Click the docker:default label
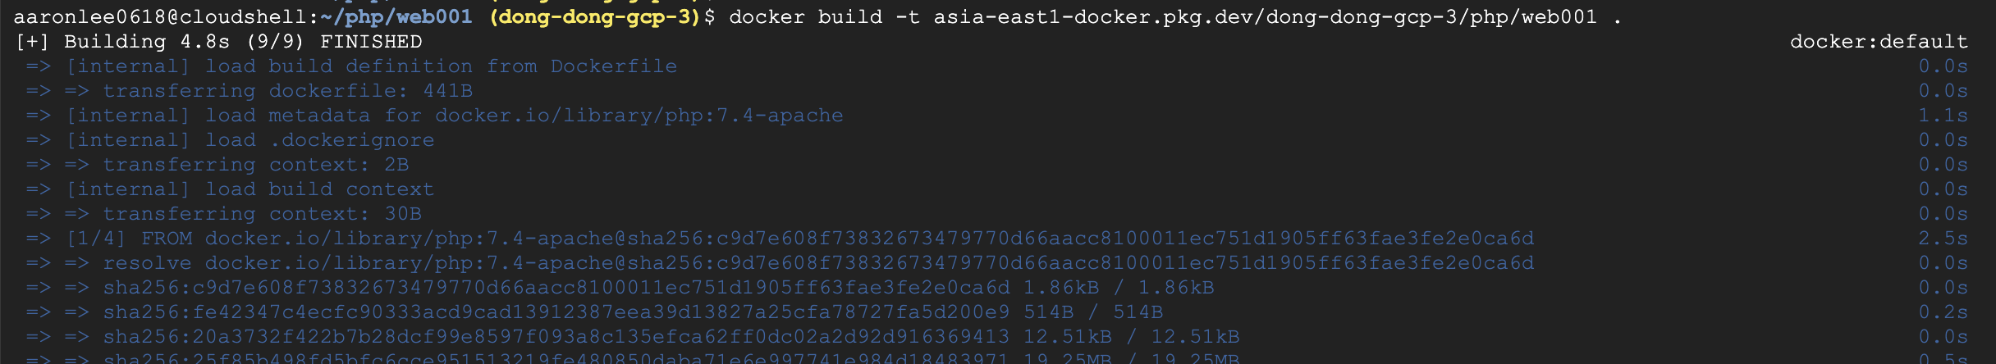The width and height of the screenshot is (1996, 364). tap(1878, 42)
